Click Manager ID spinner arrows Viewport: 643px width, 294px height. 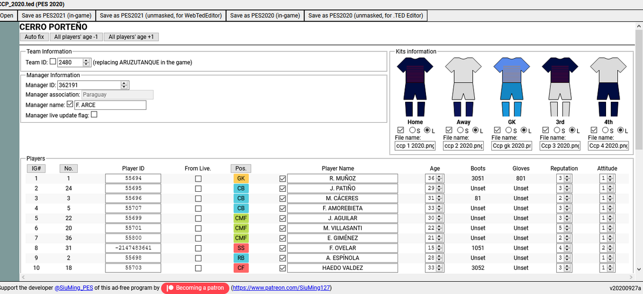[124, 85]
